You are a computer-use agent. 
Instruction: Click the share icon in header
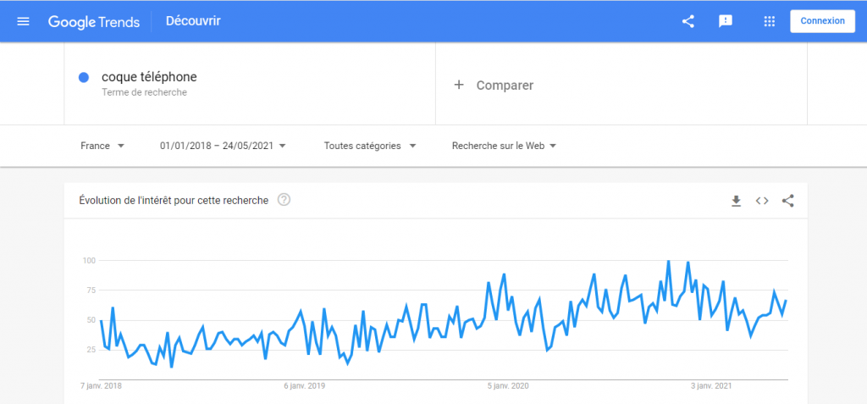pyautogui.click(x=688, y=21)
